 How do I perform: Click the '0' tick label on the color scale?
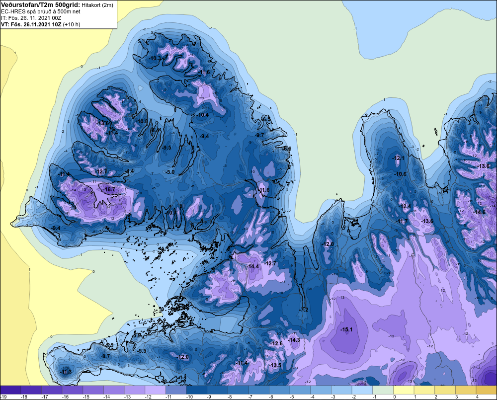395,397
